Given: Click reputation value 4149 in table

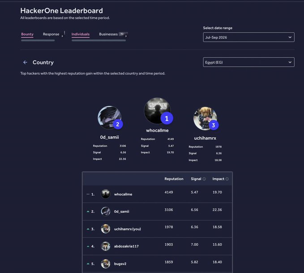Looking at the screenshot, I should [x=169, y=192].
